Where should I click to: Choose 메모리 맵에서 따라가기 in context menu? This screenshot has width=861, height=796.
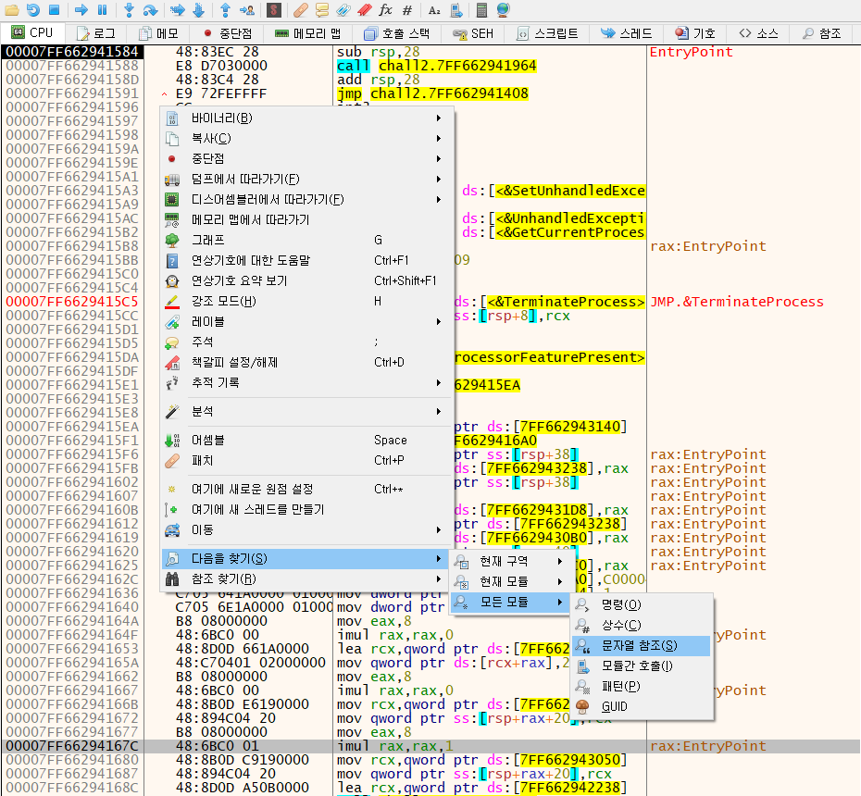pyautogui.click(x=307, y=219)
